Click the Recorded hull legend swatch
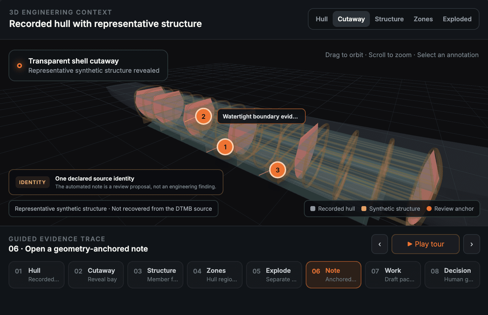This screenshot has height=315, width=488. tap(313, 209)
